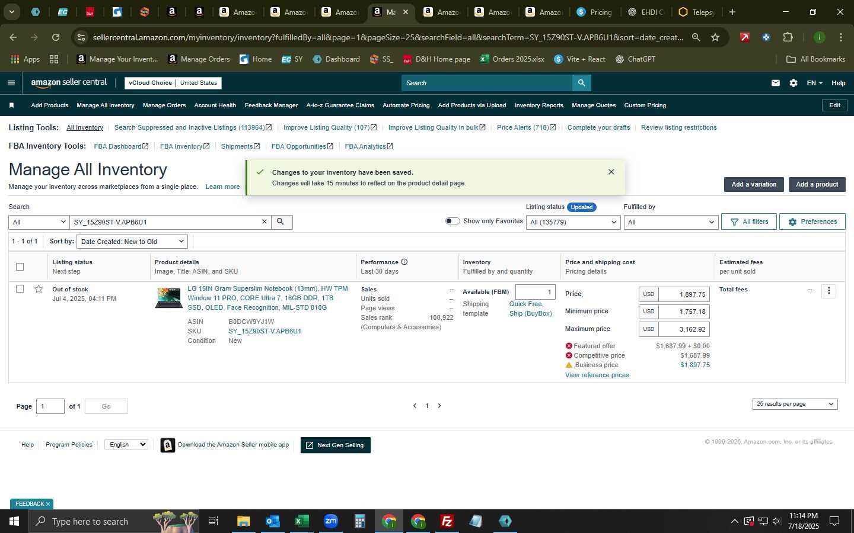Image resolution: width=854 pixels, height=533 pixels.
Task: Open the vCloud Choice United States account switcher
Action: tap(173, 83)
